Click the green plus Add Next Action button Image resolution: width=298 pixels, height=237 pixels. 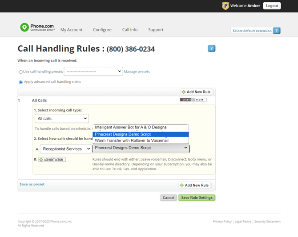pos(52,160)
